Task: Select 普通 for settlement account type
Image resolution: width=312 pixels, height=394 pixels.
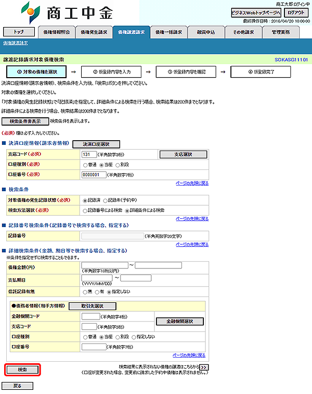Action: tap(85, 165)
